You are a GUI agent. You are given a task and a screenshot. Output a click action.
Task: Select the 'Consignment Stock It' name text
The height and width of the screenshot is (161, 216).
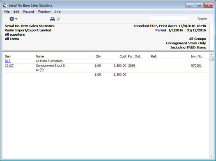click(x=51, y=66)
